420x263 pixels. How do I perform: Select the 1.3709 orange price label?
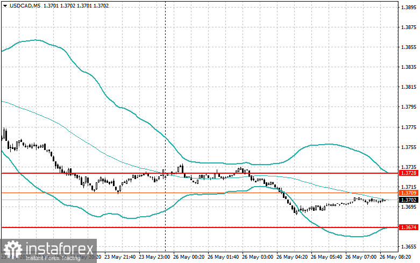pyautogui.click(x=409, y=193)
